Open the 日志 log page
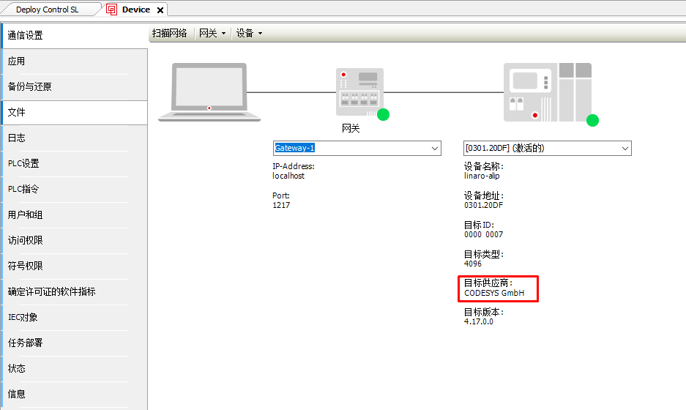Screen dimensions: 686x410 coord(75,138)
